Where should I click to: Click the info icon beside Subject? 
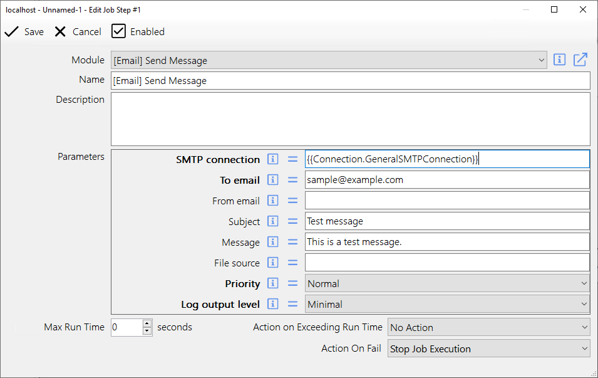click(272, 221)
